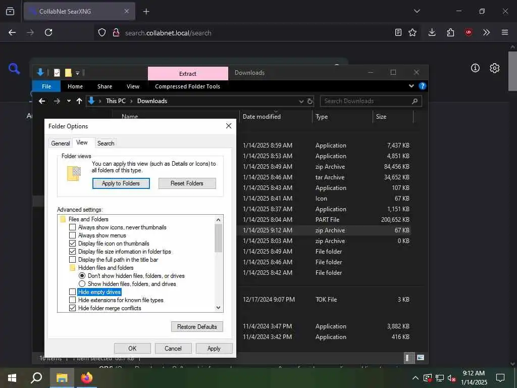Image resolution: width=517 pixels, height=388 pixels.
Task: Check Always show menus option
Action: (x=73, y=235)
